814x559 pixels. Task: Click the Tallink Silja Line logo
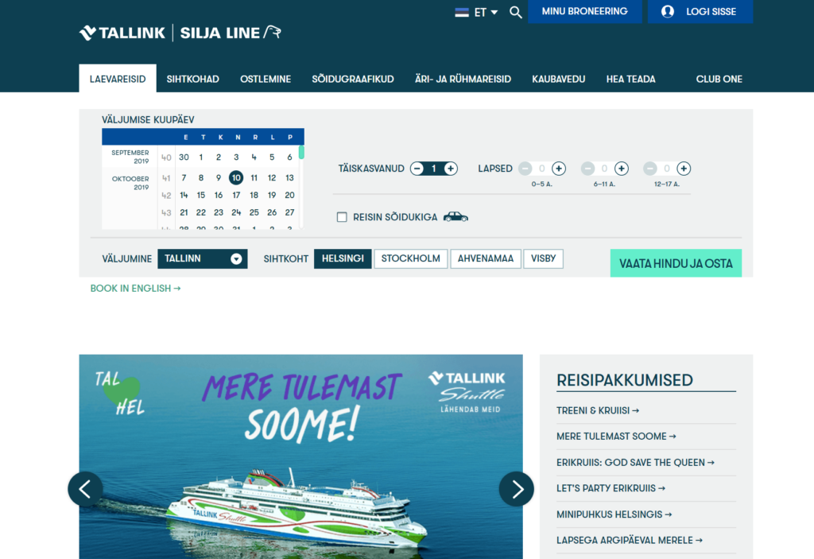pyautogui.click(x=180, y=33)
